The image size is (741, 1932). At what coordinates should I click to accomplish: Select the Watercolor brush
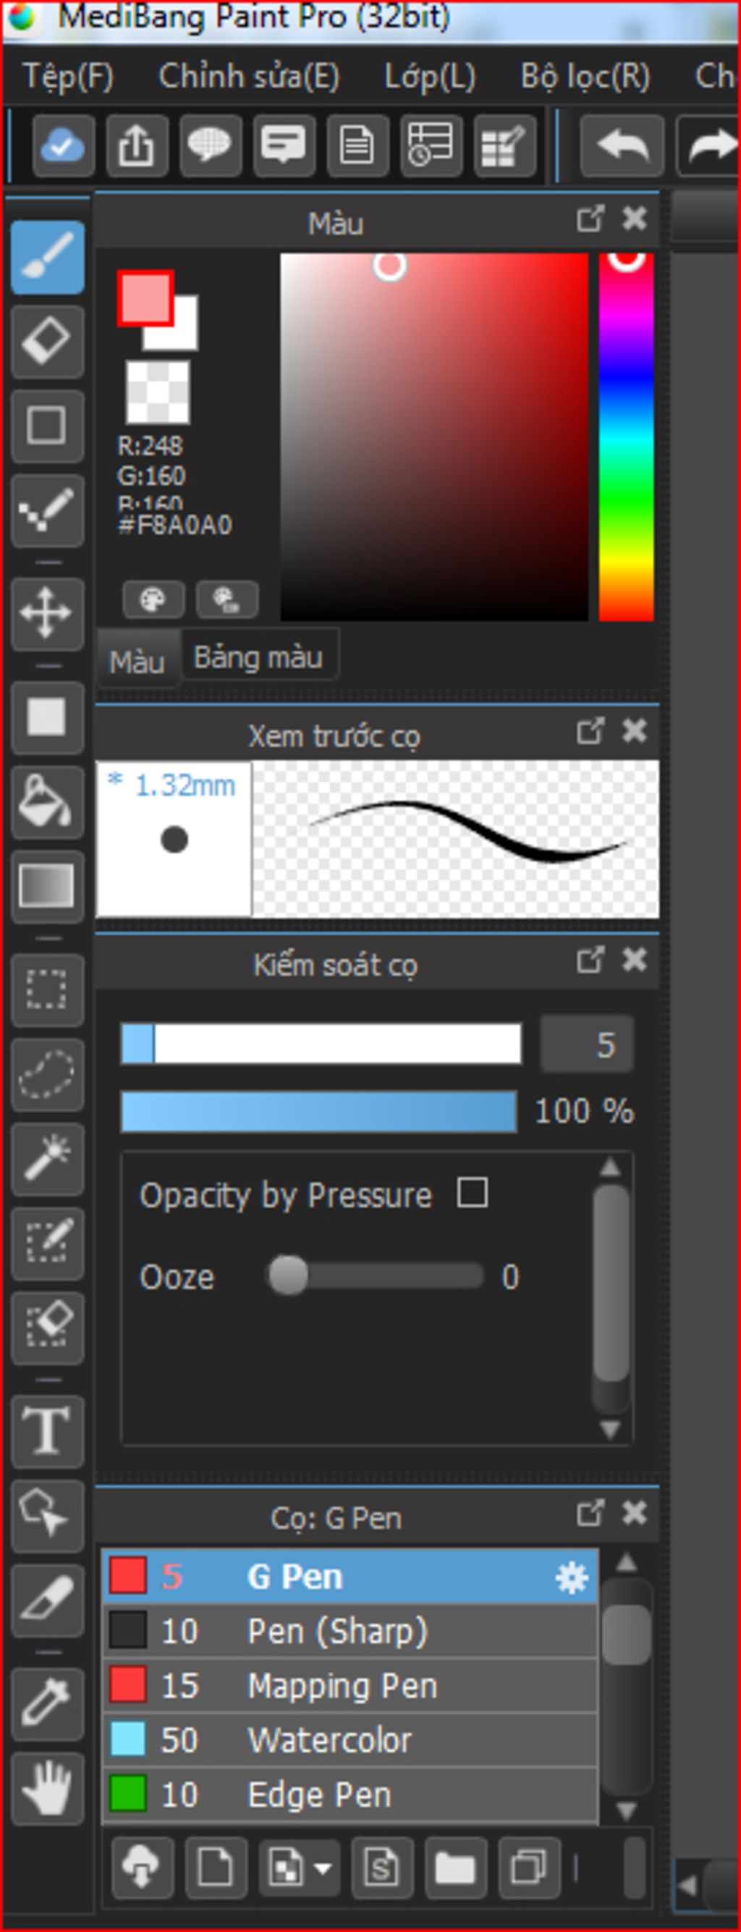350,1740
